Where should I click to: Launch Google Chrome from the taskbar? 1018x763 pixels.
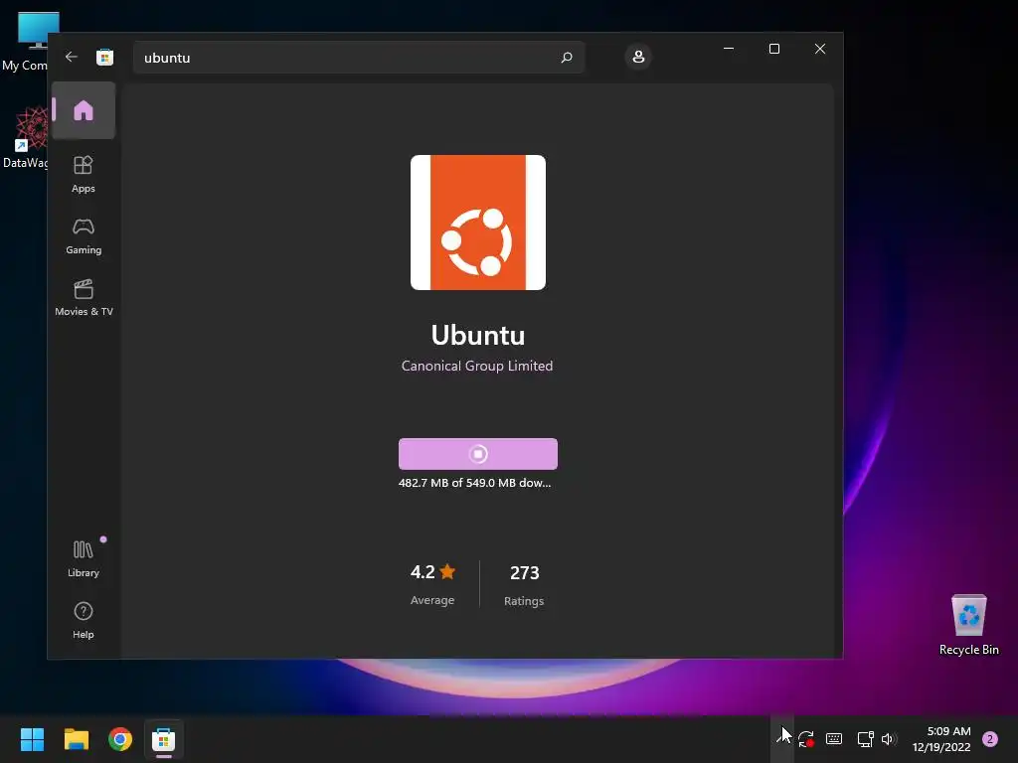click(x=120, y=739)
